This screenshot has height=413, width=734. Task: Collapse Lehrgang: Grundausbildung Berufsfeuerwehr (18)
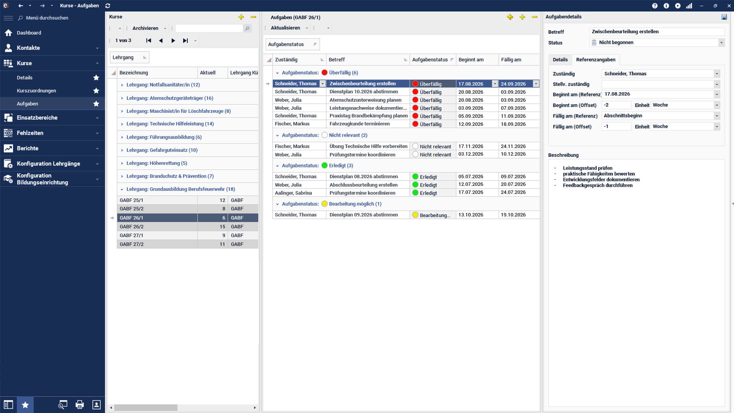[122, 189]
